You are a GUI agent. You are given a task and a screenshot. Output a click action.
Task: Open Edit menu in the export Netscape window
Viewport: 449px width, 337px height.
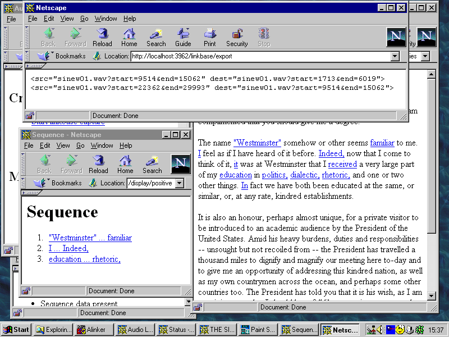(x=49, y=19)
